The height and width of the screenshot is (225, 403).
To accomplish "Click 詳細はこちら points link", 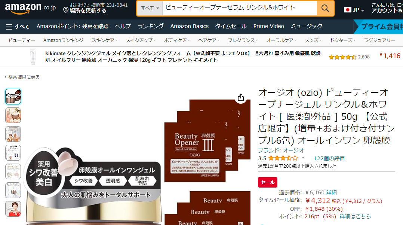I will 355,216.
